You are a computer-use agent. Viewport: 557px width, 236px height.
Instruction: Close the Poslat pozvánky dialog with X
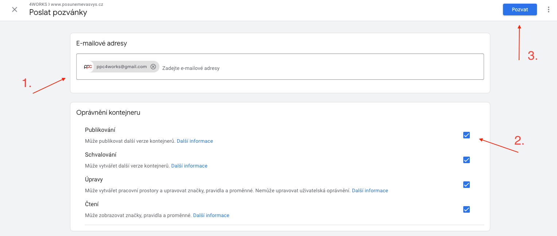15,9
